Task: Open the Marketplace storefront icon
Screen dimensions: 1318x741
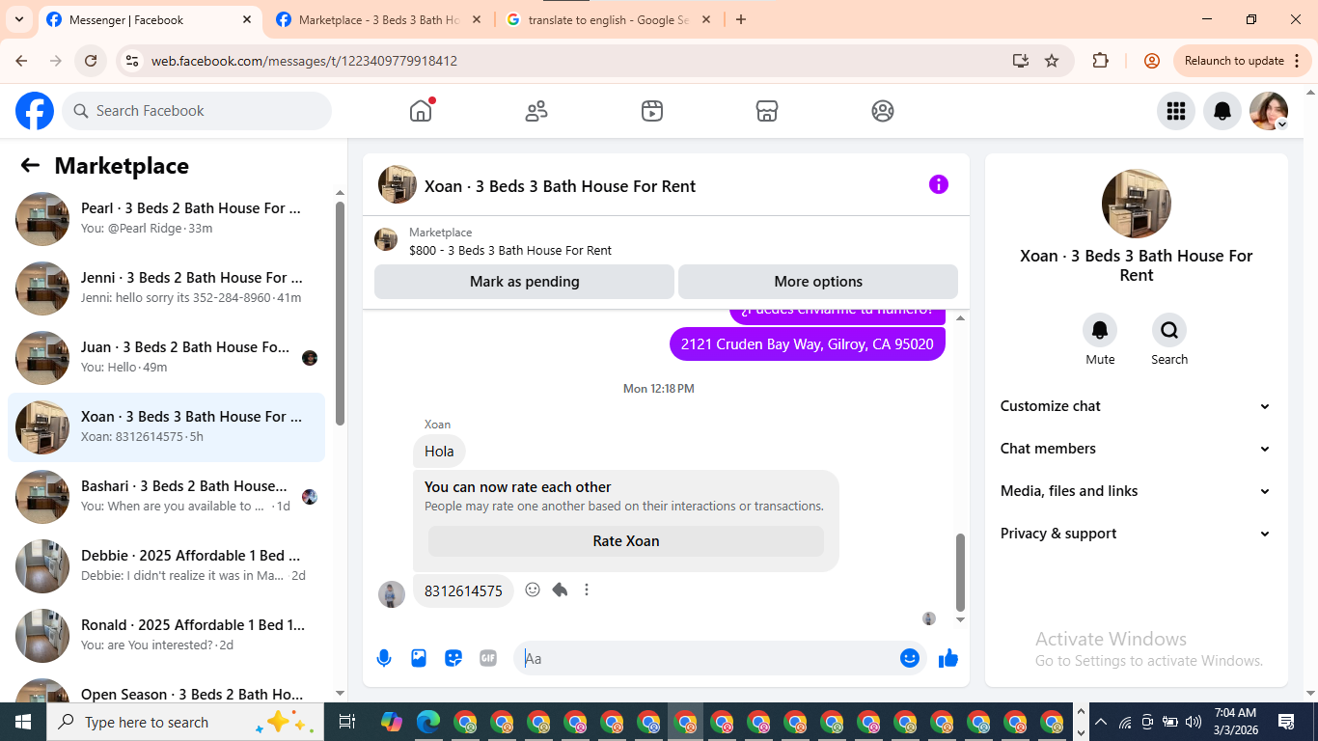Action: [x=767, y=111]
